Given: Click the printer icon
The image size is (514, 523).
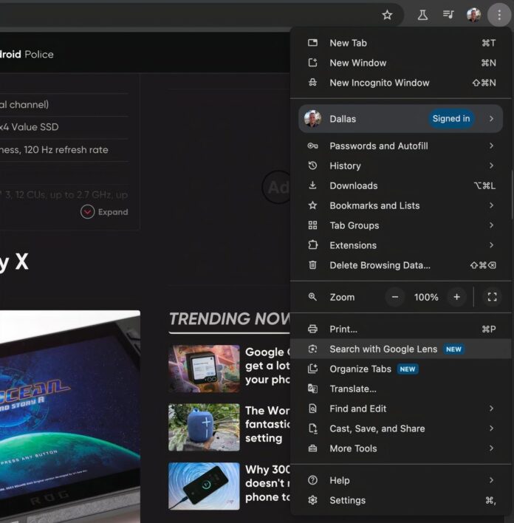Looking at the screenshot, I should (x=312, y=329).
